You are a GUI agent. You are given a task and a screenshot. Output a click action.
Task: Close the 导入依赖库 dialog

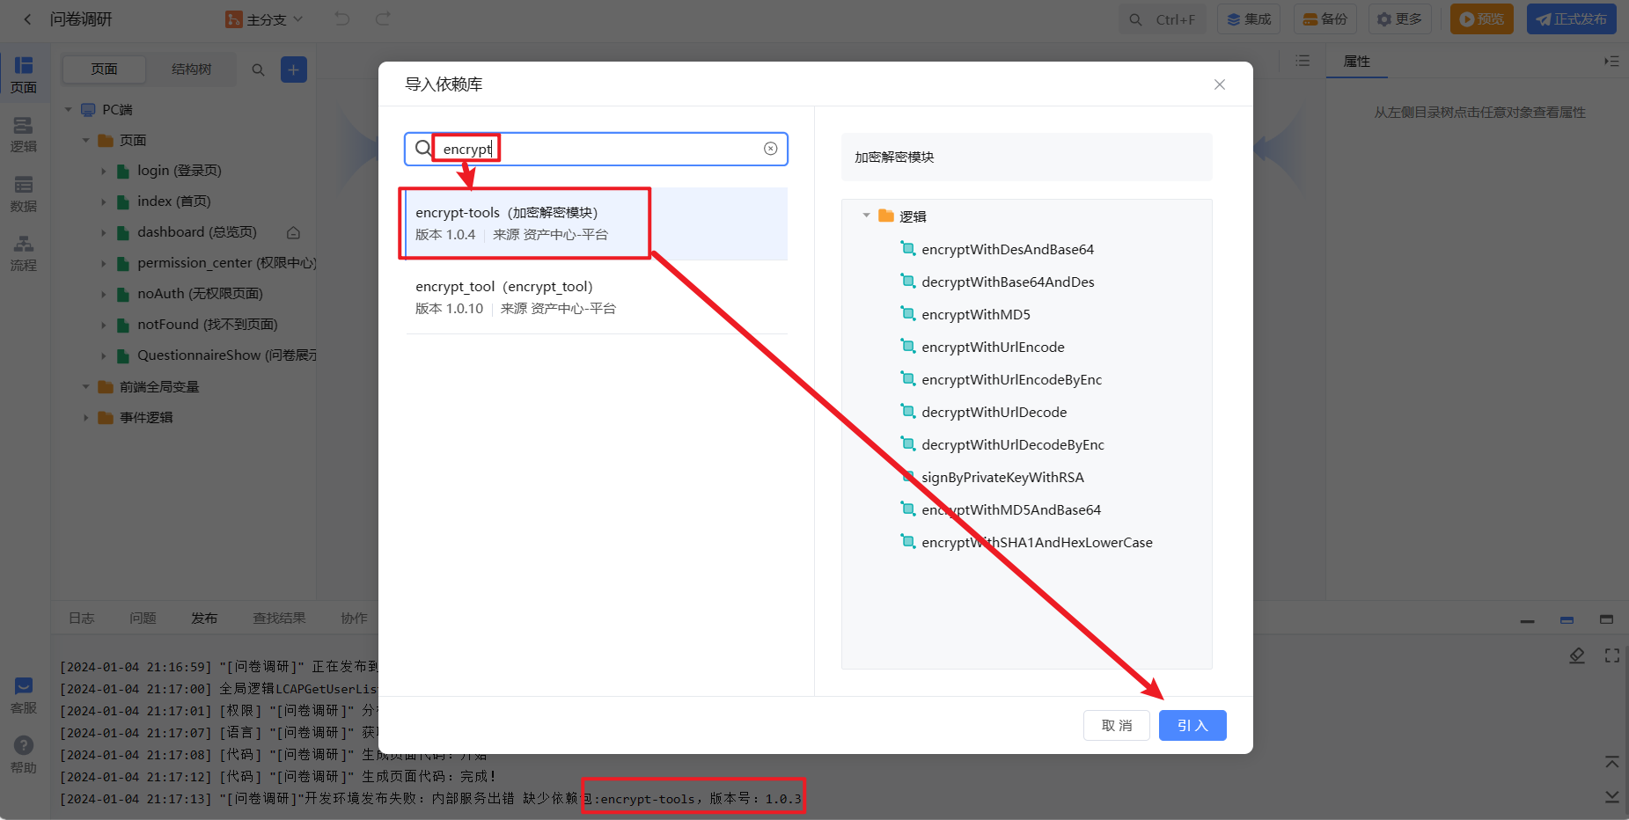(1220, 84)
